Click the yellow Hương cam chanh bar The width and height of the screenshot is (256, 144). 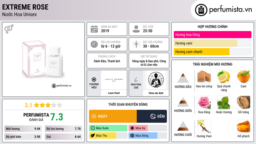(x=201, y=52)
